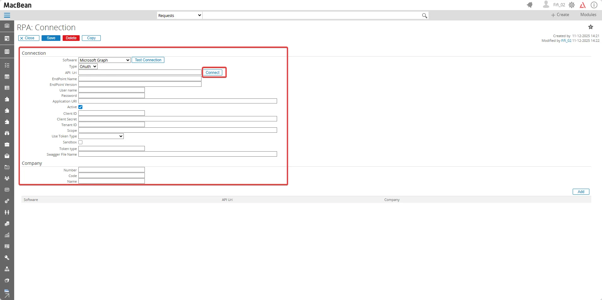Click into the Client Secret field

coord(178,119)
